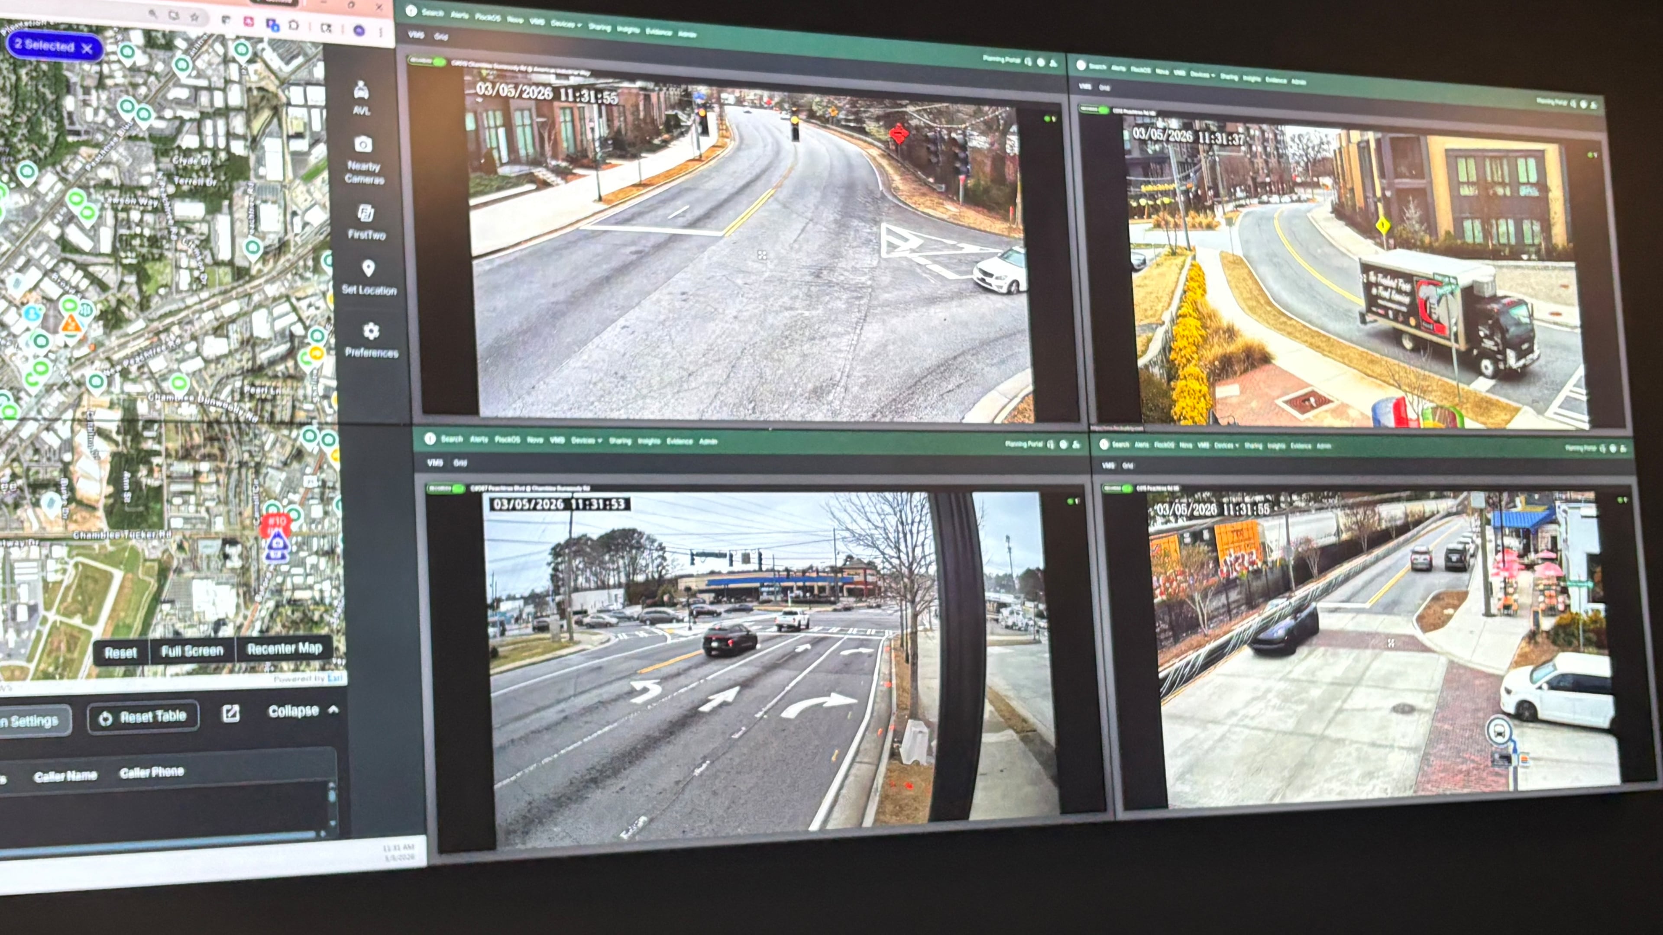This screenshot has width=1663, height=935.
Task: Toggle live switch in the lower-right camera window
Action: tap(1117, 488)
